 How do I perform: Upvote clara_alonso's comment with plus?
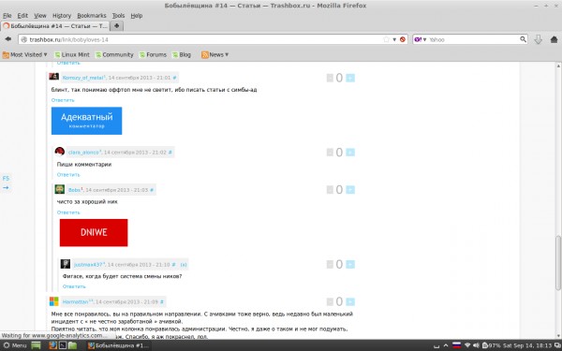pos(350,153)
